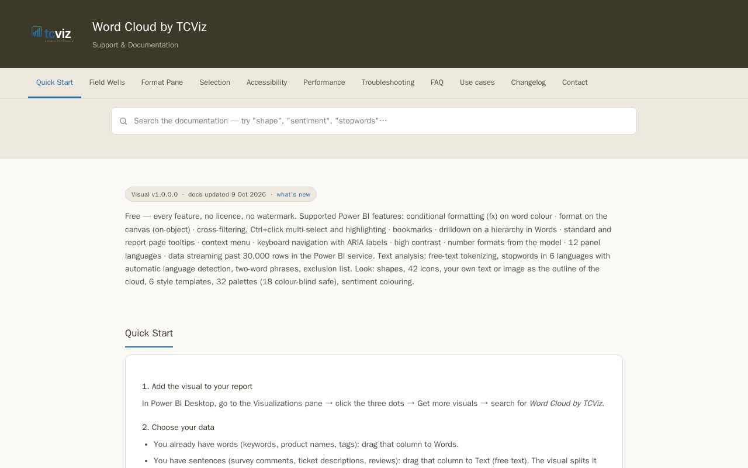Image resolution: width=748 pixels, height=468 pixels.
Task: Click the italic "Word Cloud by TCViz." text
Action: tap(567, 404)
